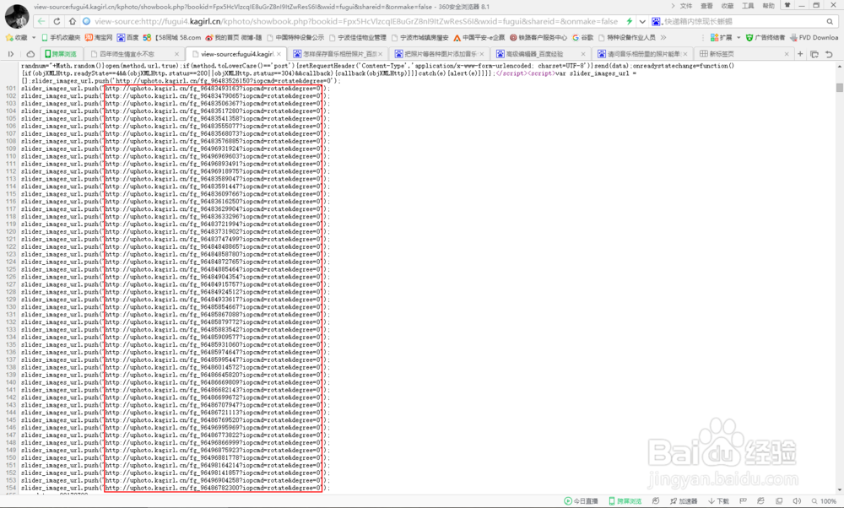
Task: Click the status bar window-stack icon
Action: (779, 501)
